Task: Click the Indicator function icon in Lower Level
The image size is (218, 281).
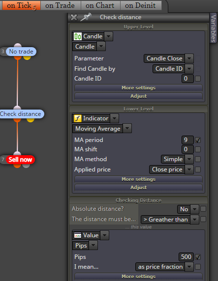Action: coord(78,118)
